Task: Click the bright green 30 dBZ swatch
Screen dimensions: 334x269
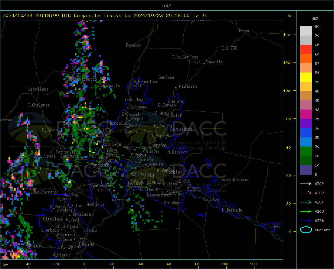Action: (306, 151)
